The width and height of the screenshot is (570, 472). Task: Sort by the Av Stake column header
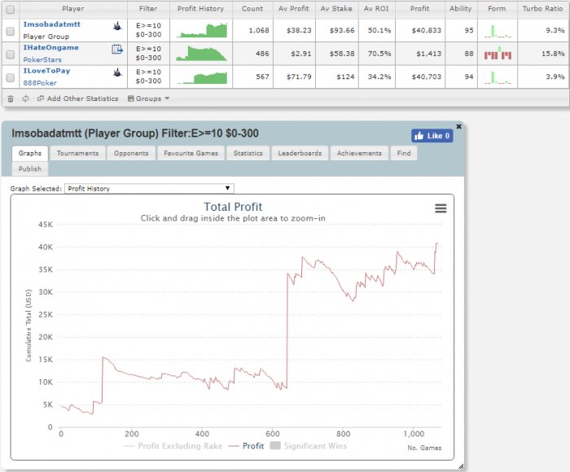(336, 9)
